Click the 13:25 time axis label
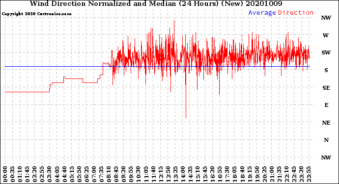Screen dimensions: 339x184 pyautogui.click(x=175, y=174)
